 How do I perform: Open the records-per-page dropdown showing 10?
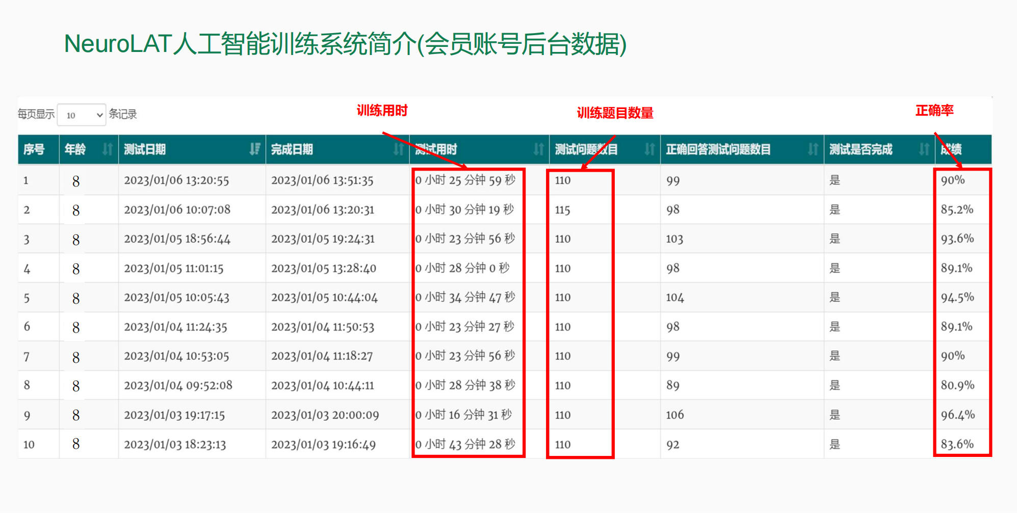[x=82, y=115]
